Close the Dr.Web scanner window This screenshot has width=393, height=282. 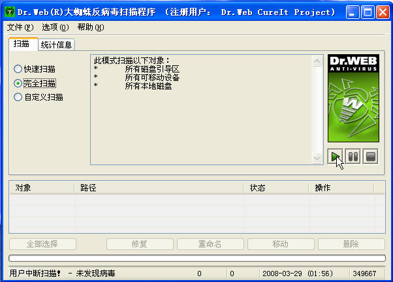point(383,12)
